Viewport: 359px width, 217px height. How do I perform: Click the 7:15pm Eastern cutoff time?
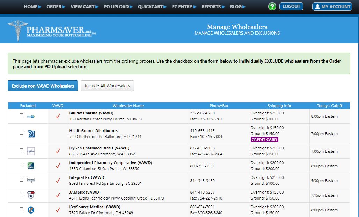tap(324, 195)
